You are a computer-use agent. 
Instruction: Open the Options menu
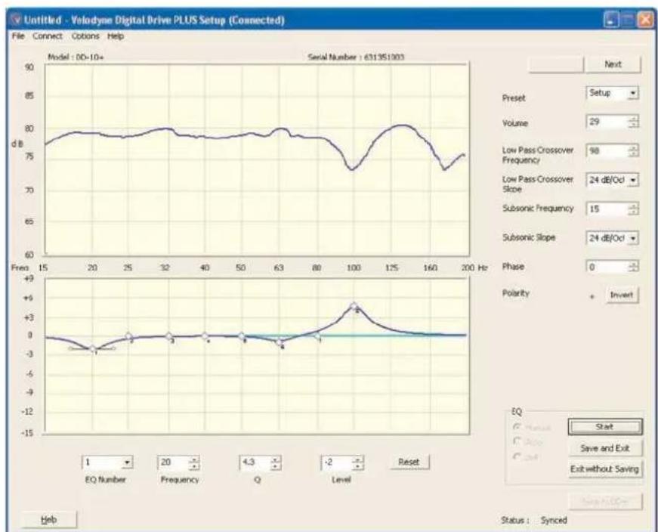coord(85,36)
